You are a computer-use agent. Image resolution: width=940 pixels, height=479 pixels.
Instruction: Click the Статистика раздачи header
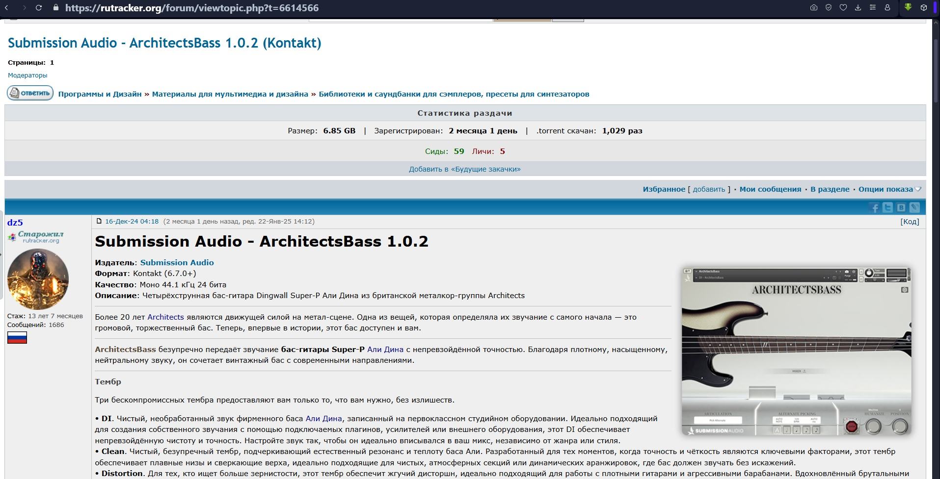[465, 113]
